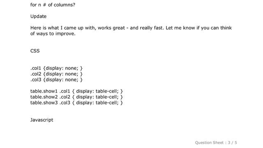Click the 'Question Sheet : 3 / 5' page indicator
The width and height of the screenshot is (263, 148).
(x=216, y=143)
